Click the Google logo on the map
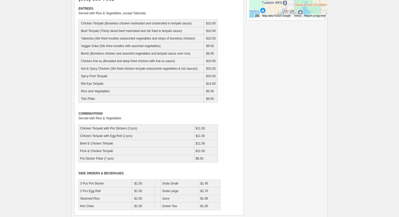This screenshot has height=217, width=399. 288,11
